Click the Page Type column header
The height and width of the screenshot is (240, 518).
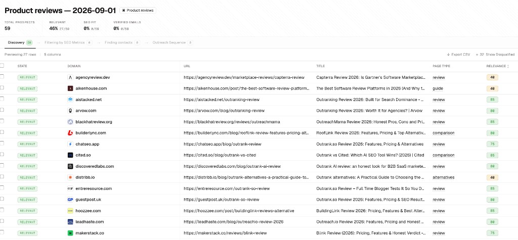click(441, 66)
